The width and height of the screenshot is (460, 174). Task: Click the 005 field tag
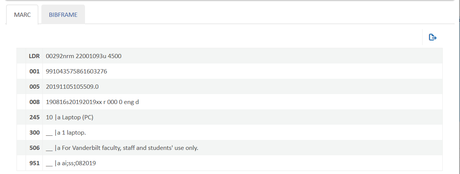click(x=35, y=86)
